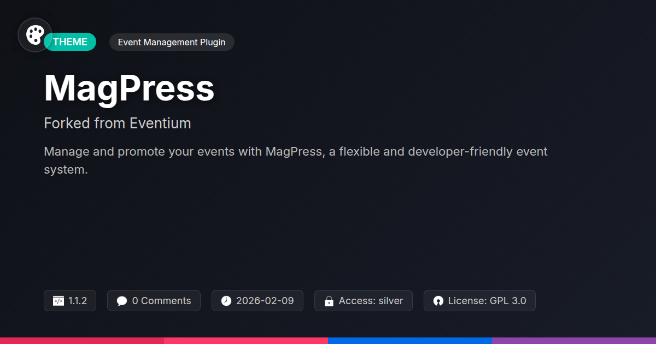Image resolution: width=656 pixels, height=344 pixels.
Task: Click the palette theme icon
Action: pyautogui.click(x=35, y=35)
